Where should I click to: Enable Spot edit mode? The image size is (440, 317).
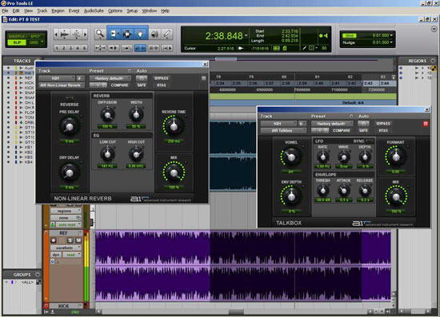point(35,37)
